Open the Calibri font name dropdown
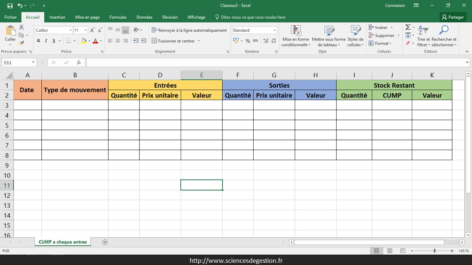This screenshot has height=265, width=472. point(70,30)
